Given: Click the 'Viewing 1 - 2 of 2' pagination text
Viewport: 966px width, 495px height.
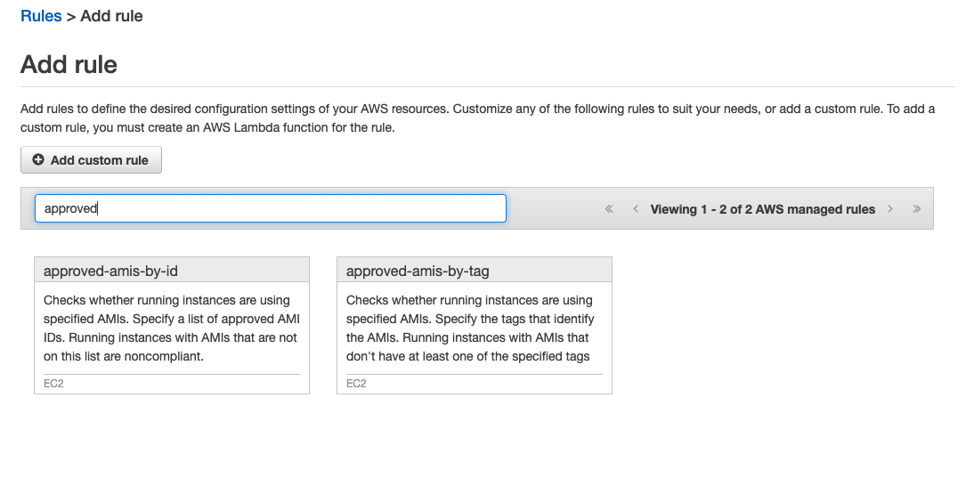Looking at the screenshot, I should 762,209.
